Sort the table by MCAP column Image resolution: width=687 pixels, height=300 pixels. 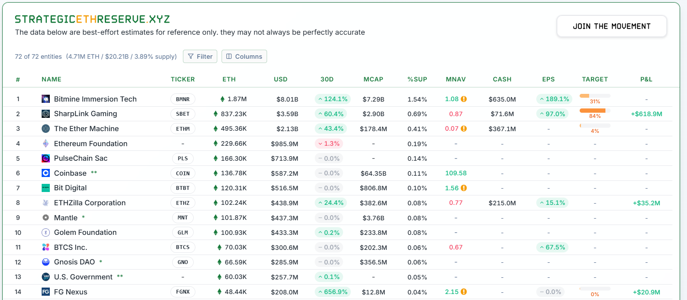(x=374, y=79)
